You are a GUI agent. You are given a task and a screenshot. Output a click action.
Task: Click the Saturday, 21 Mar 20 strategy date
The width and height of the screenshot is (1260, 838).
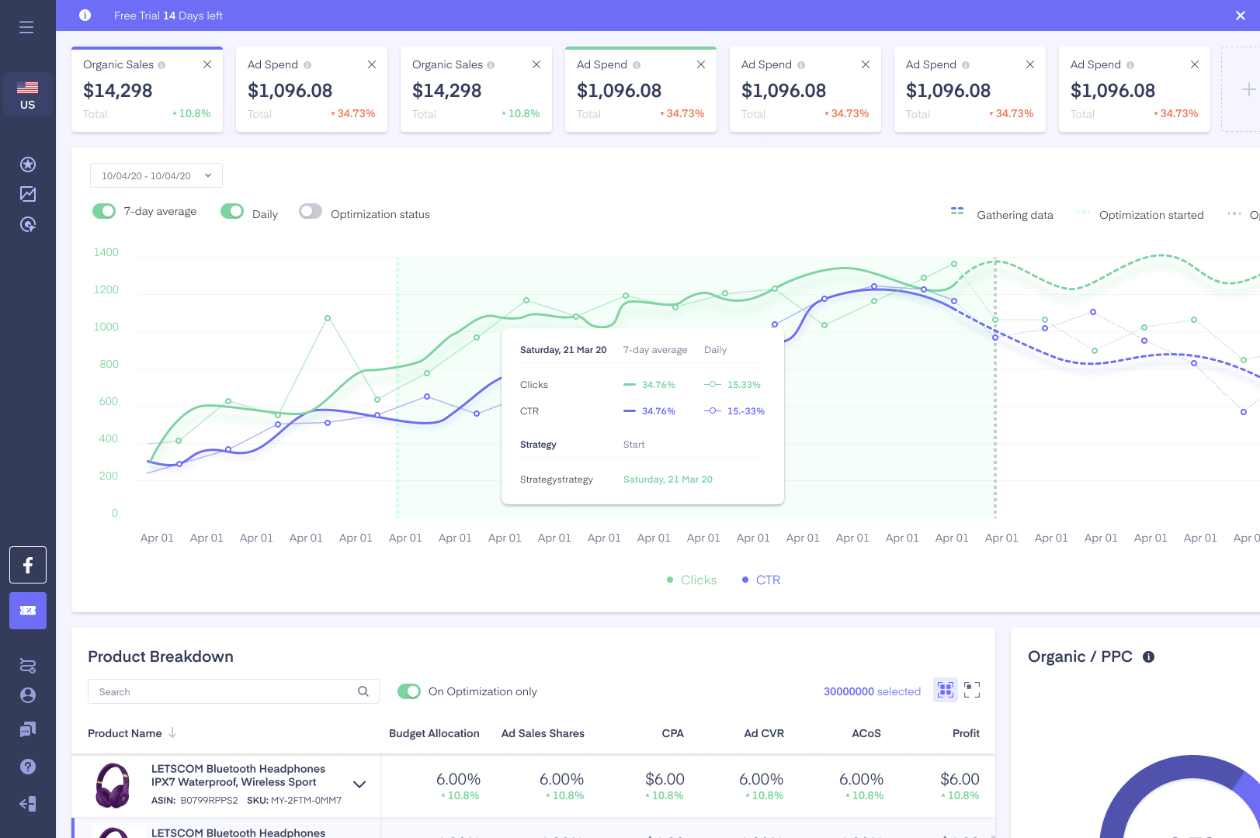(668, 480)
